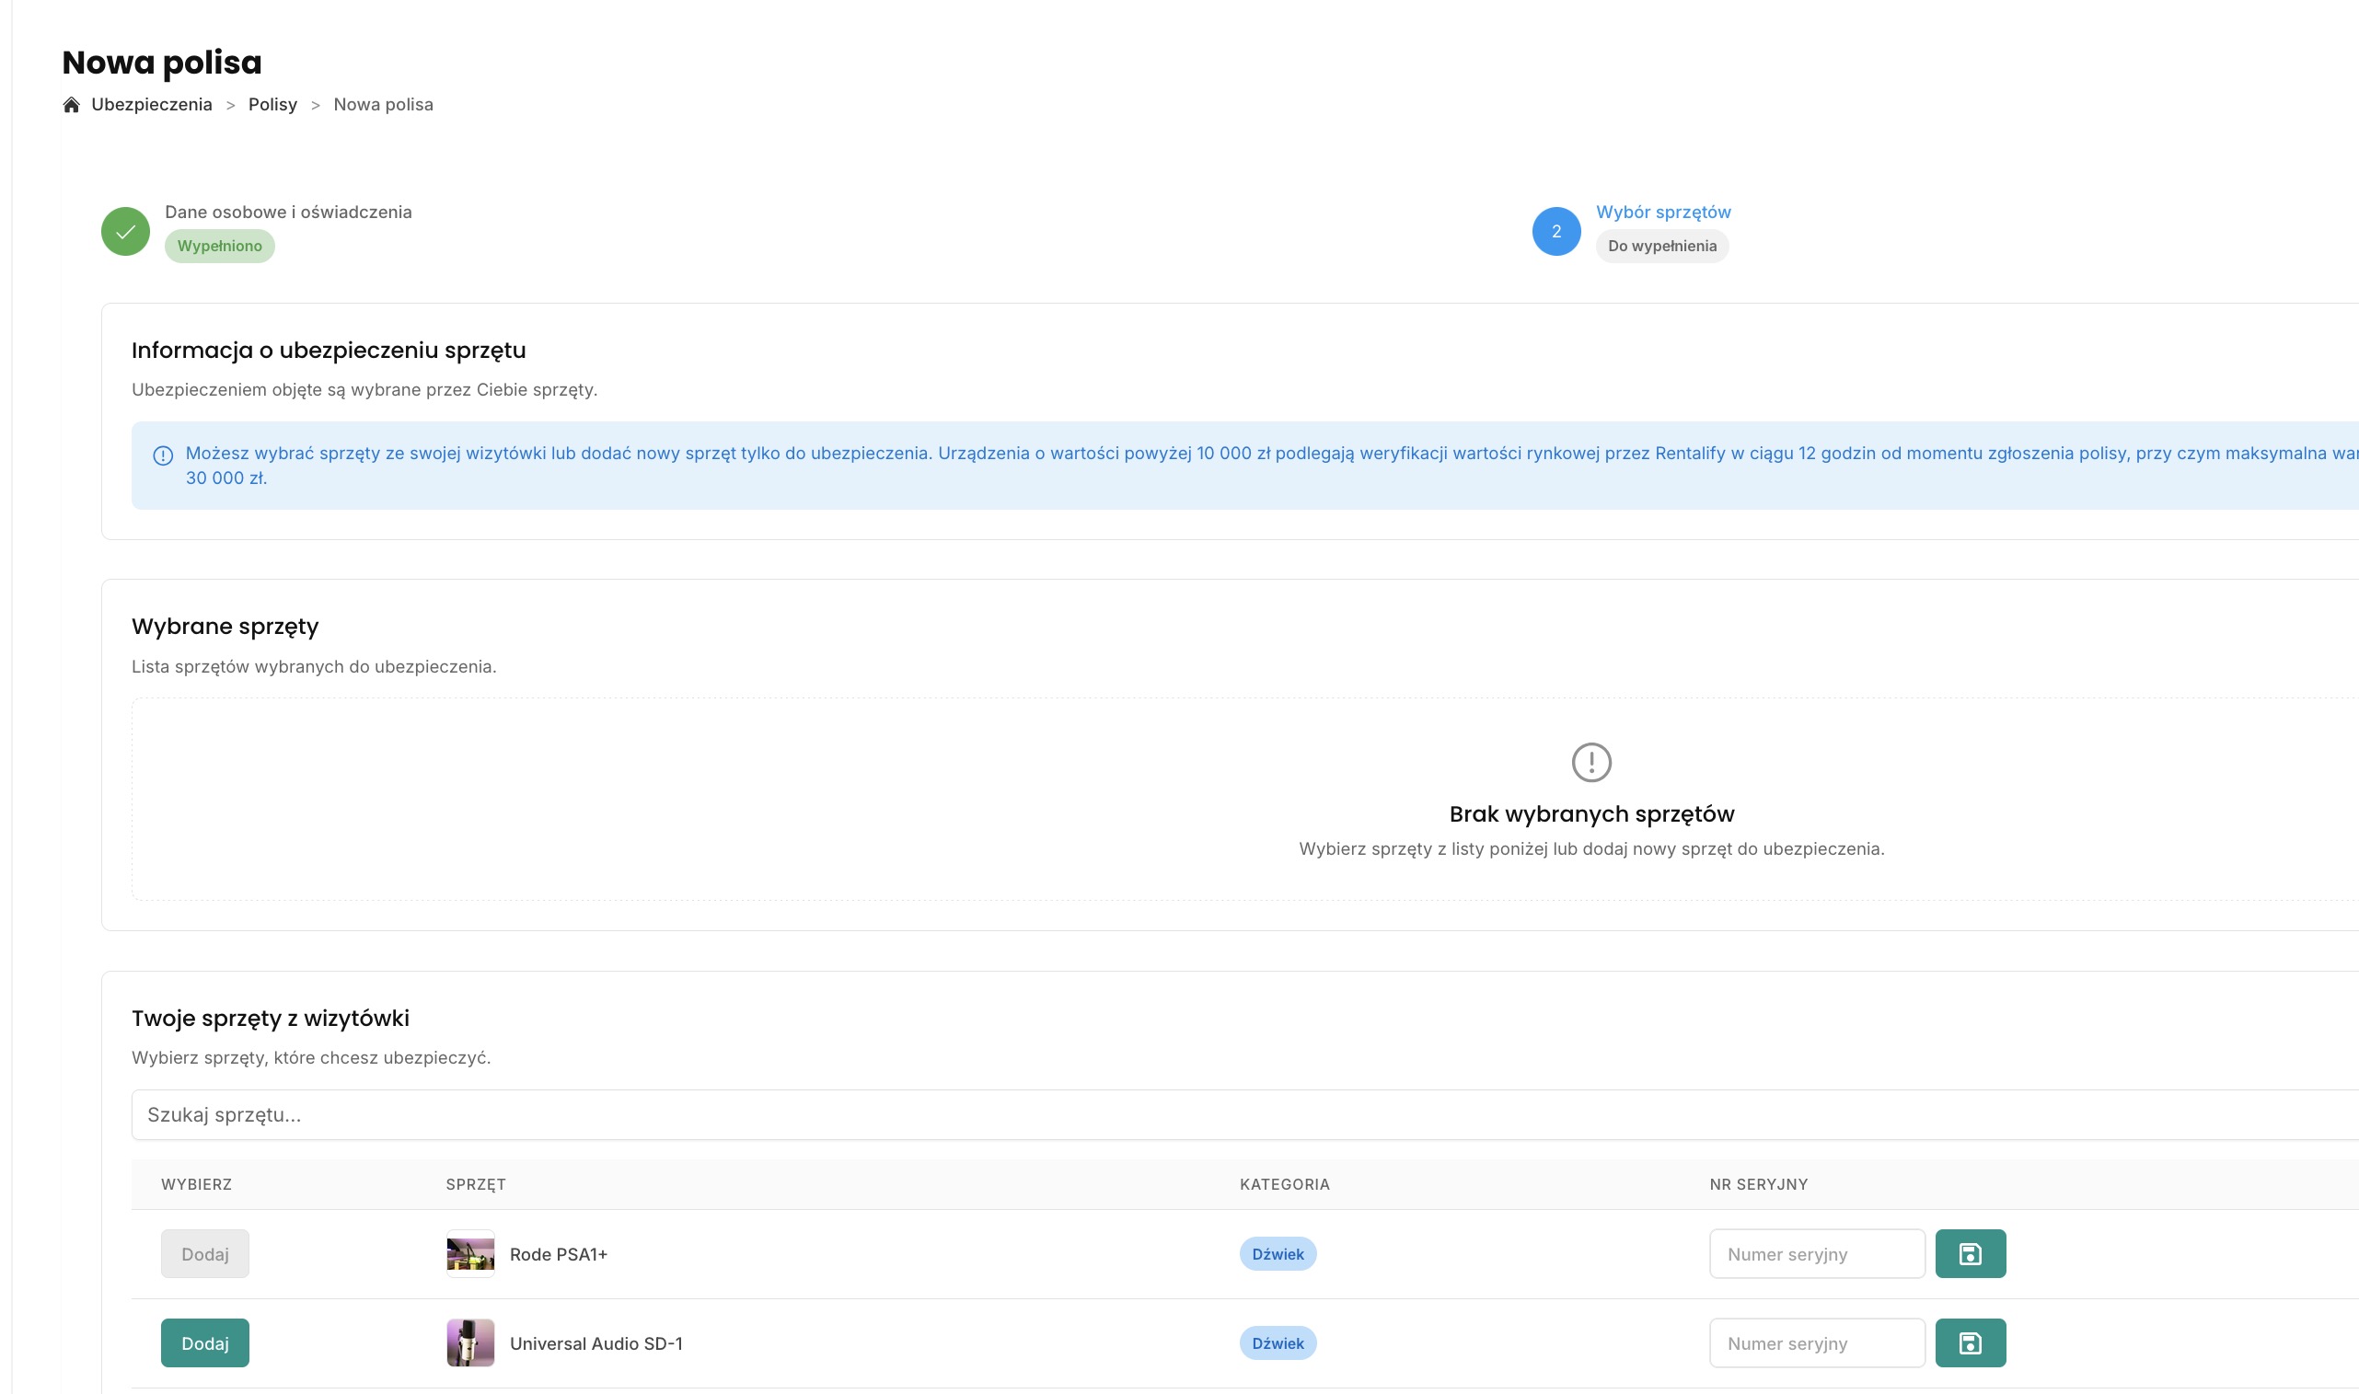
Task: Open Rode PSA1+ equipment thumbnail
Action: coord(469,1253)
